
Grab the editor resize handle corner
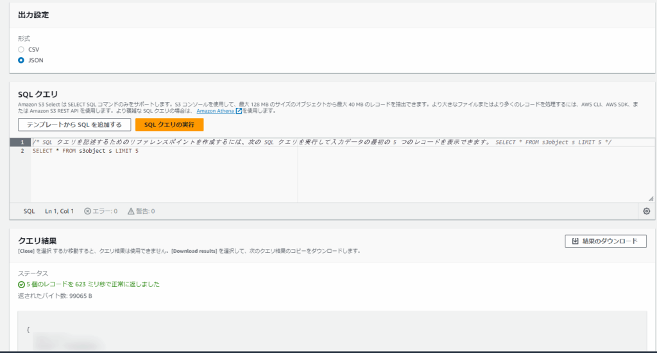(651, 199)
